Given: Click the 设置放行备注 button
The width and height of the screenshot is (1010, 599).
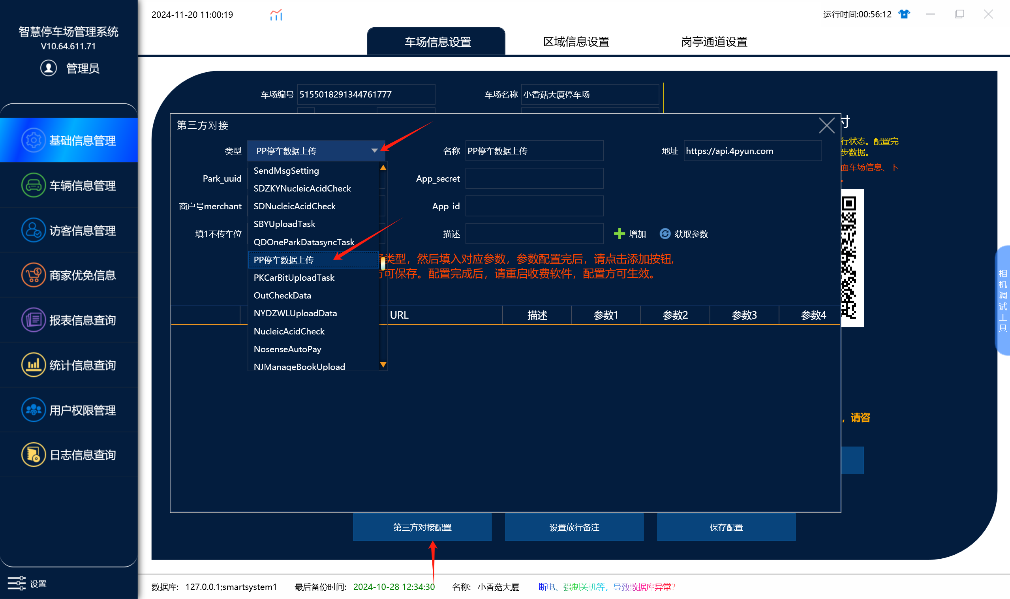Looking at the screenshot, I should tap(574, 527).
